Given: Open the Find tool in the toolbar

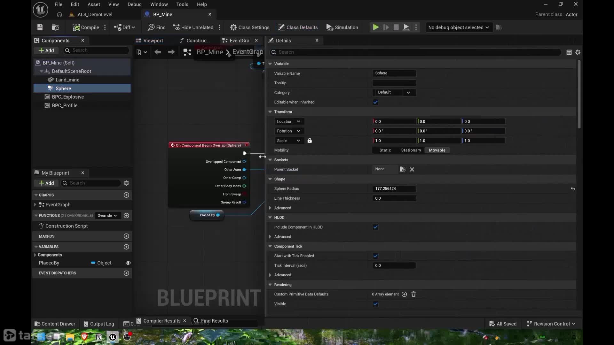Looking at the screenshot, I should pyautogui.click(x=157, y=27).
